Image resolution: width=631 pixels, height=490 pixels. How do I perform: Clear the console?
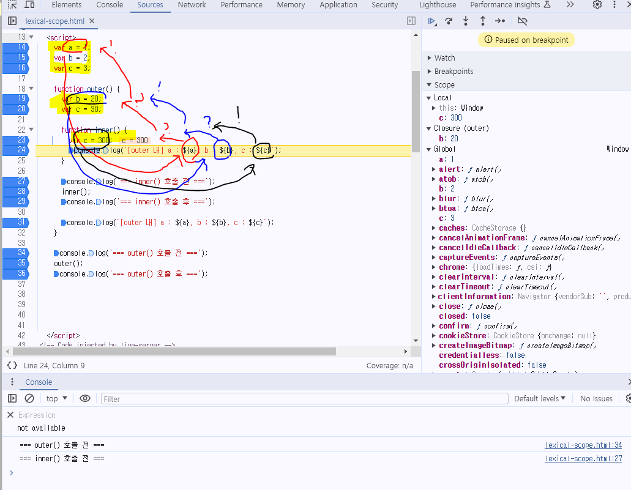pos(29,398)
